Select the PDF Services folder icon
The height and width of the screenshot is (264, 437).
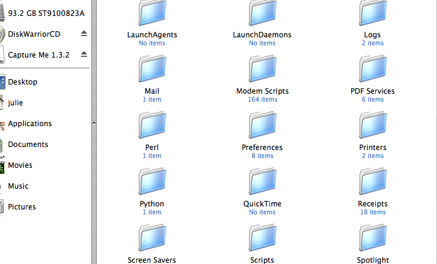tap(373, 69)
